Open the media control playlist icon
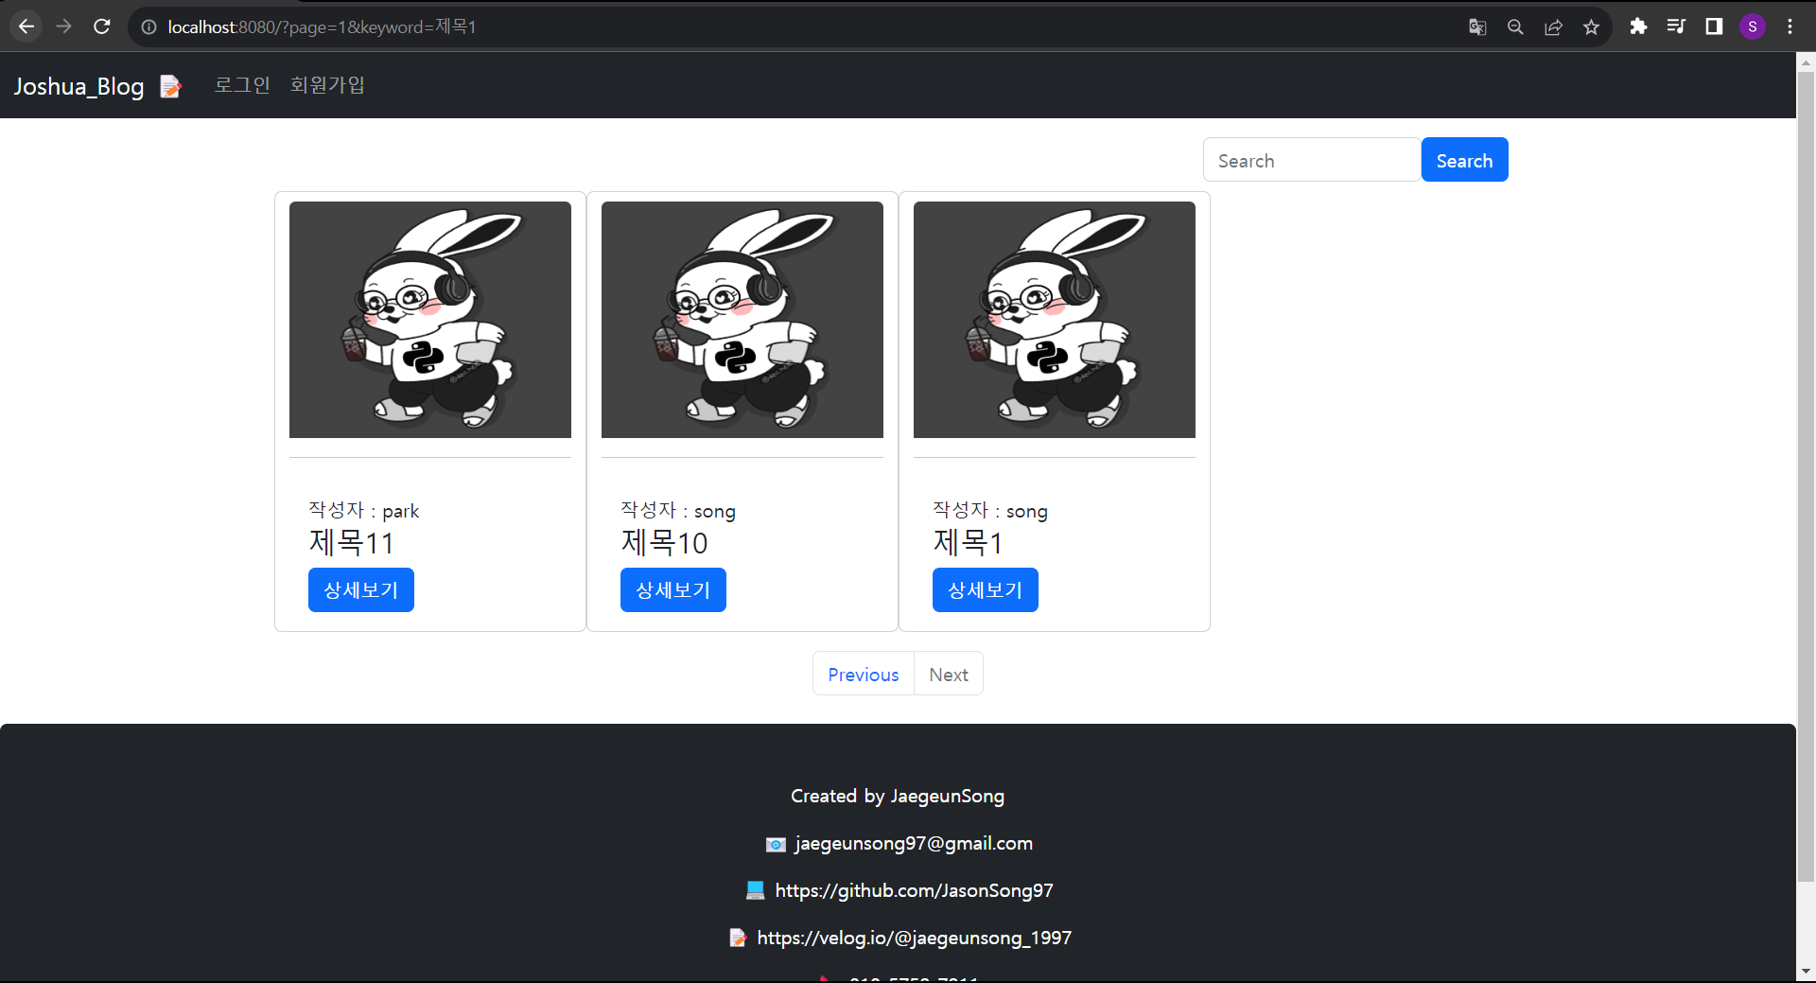The height and width of the screenshot is (983, 1816). click(x=1676, y=26)
